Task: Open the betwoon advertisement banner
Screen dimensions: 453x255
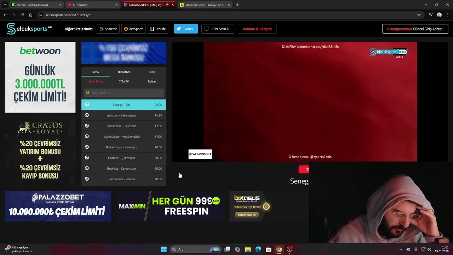Action: (x=40, y=77)
